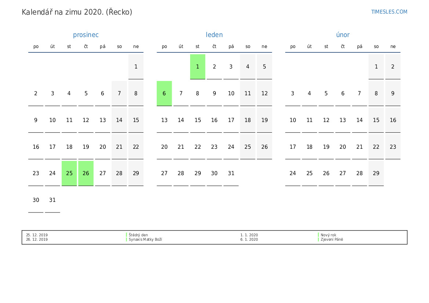
Task: Click January 31 in leden
Action: pos(231,173)
